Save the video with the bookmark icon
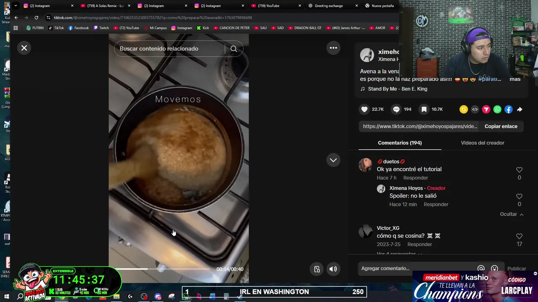538x302 pixels. pyautogui.click(x=424, y=109)
